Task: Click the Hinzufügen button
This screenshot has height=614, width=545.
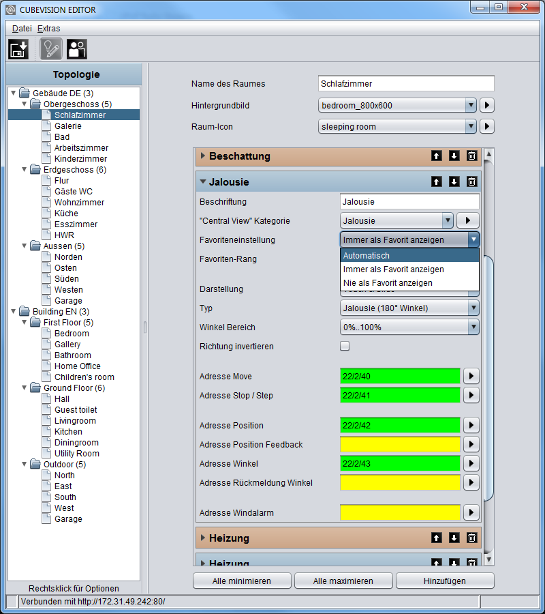Action: [x=445, y=581]
